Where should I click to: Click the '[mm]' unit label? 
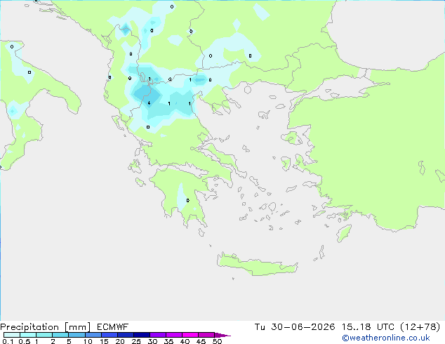click(77, 327)
